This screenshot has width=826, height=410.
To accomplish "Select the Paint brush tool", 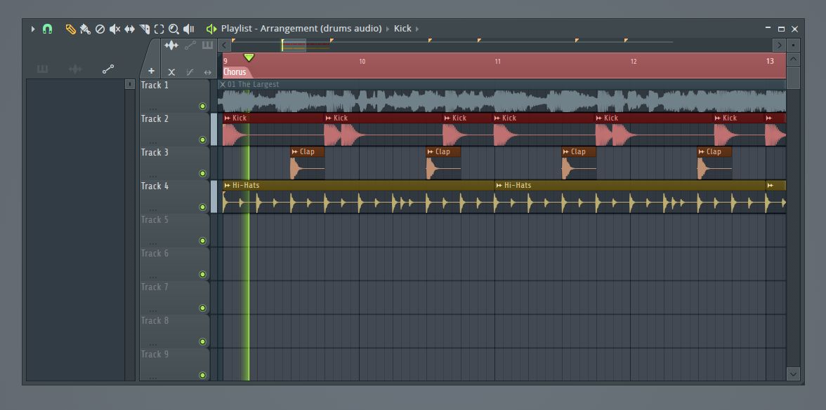I will [x=84, y=29].
